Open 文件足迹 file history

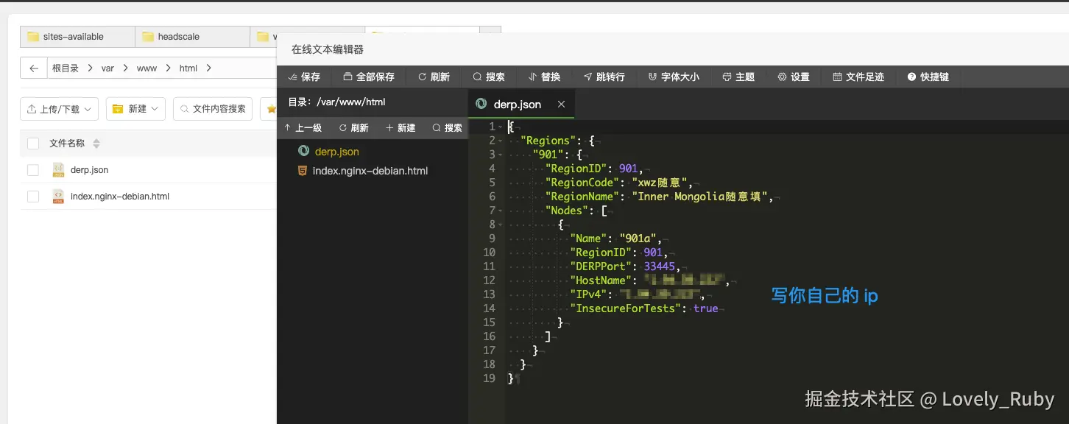(858, 77)
